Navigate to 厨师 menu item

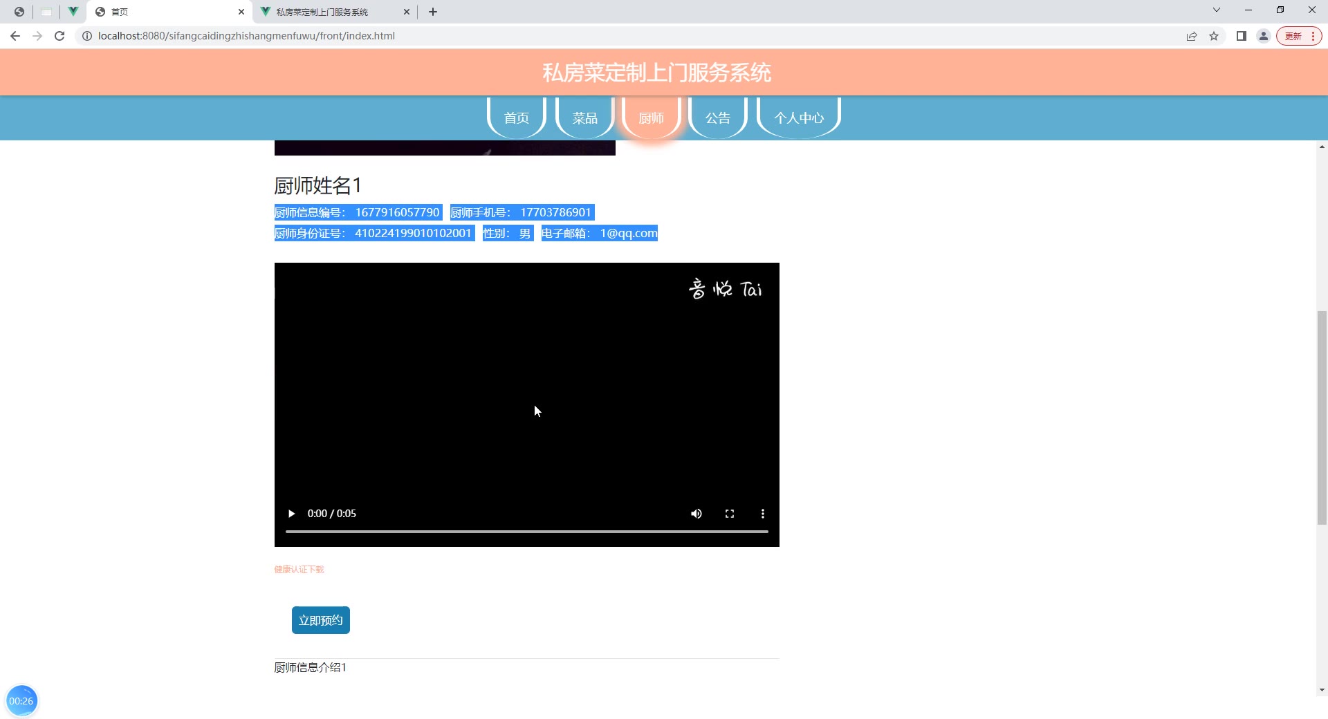coord(652,118)
